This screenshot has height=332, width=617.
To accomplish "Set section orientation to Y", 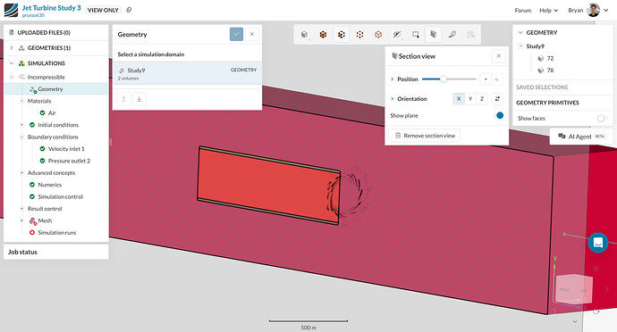I will (470, 98).
